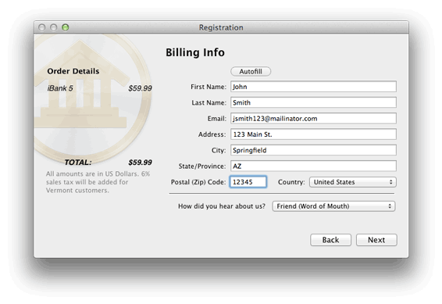This screenshot has width=442, height=304.
Task: Click the 'Order Details' heading
Action: (73, 71)
